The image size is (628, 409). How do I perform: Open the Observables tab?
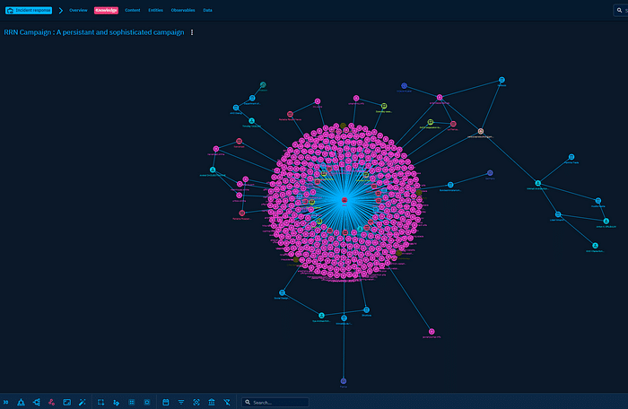183,10
